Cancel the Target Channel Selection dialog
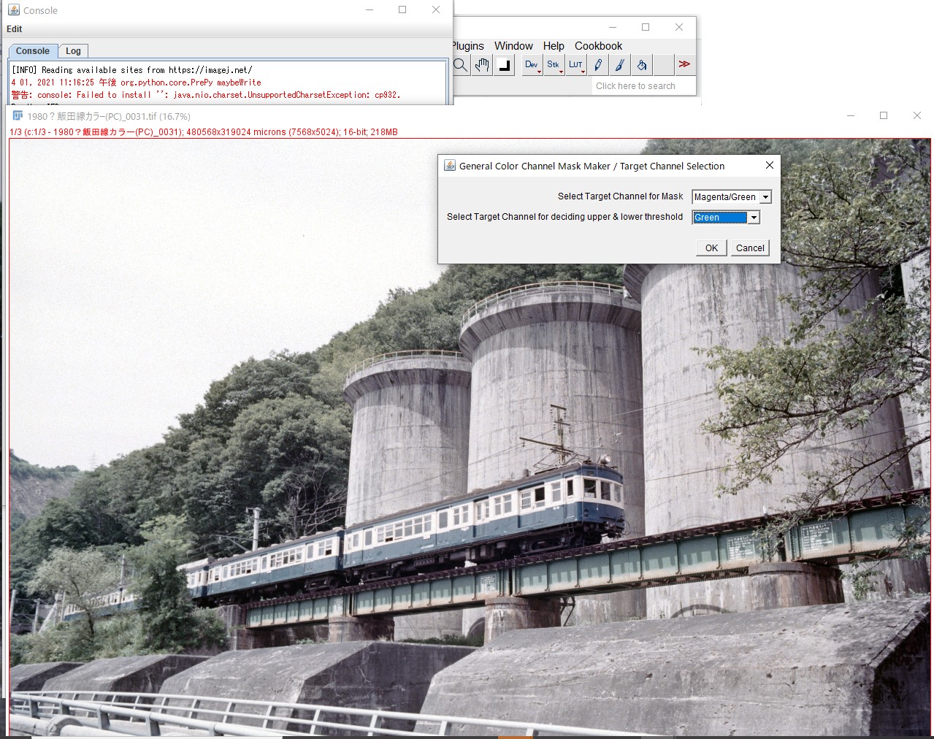This screenshot has width=934, height=739. pos(750,248)
